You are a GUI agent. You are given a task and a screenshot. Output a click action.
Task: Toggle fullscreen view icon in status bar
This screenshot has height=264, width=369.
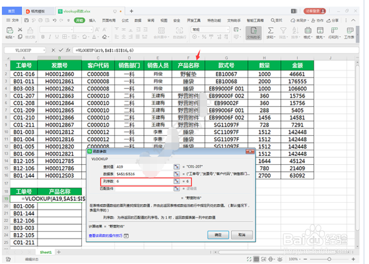coord(249,259)
